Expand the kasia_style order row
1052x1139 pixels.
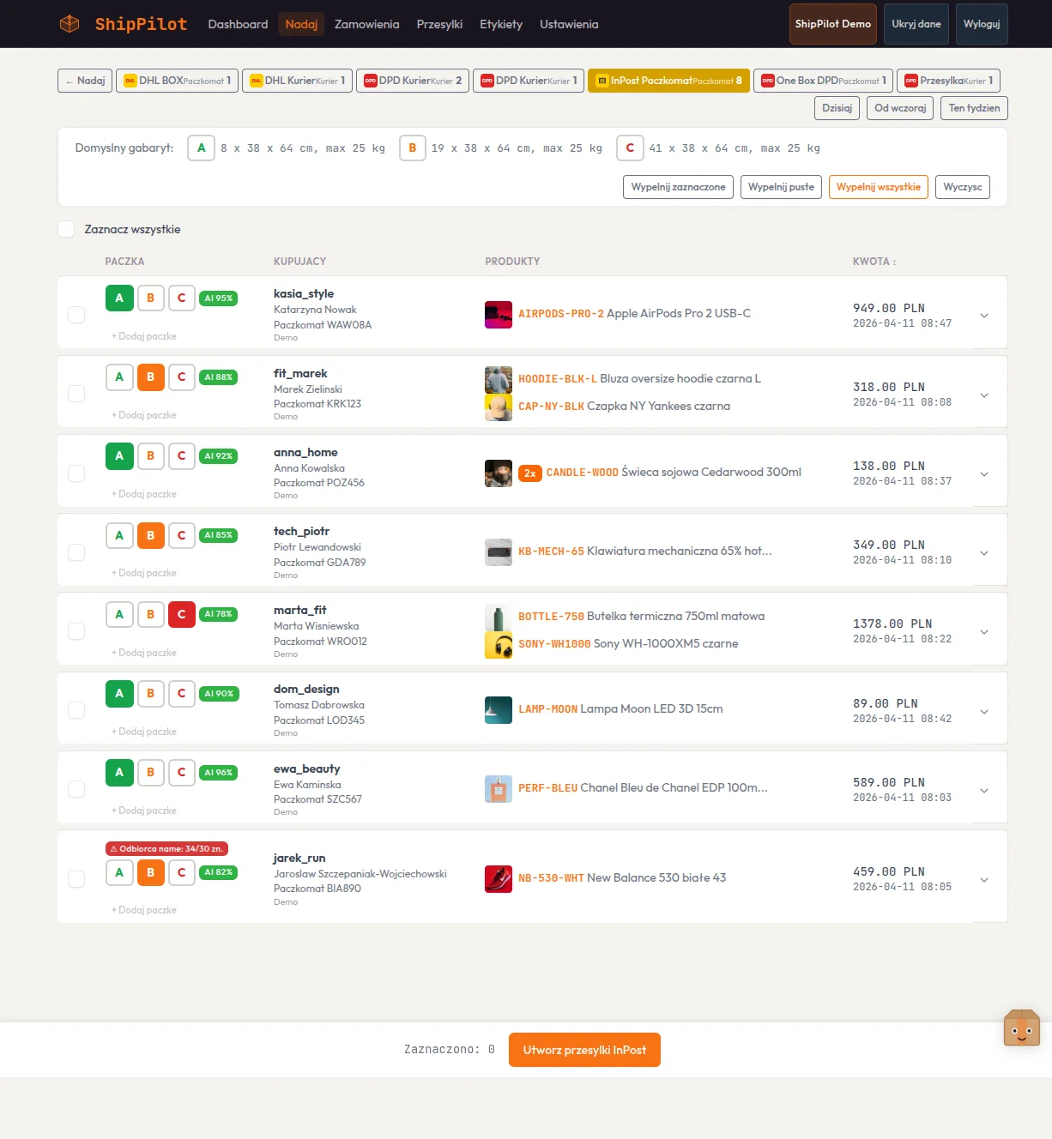[x=984, y=316]
